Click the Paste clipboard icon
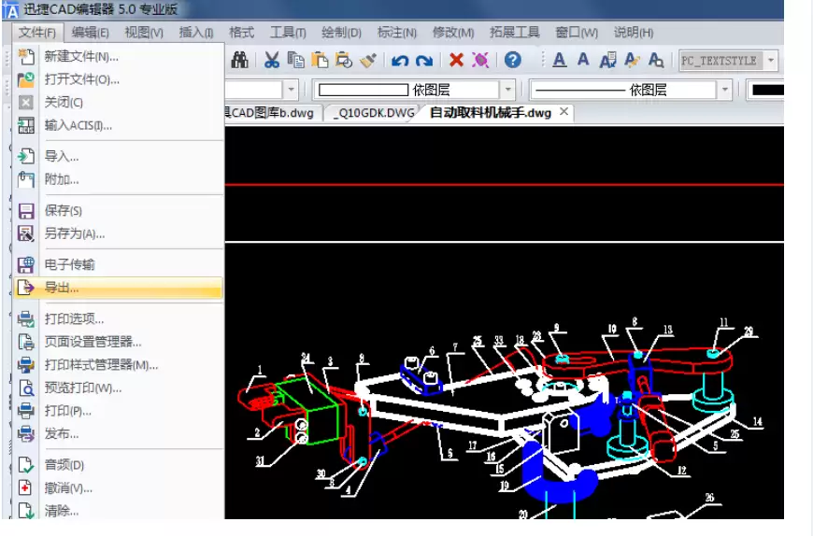 point(321,61)
